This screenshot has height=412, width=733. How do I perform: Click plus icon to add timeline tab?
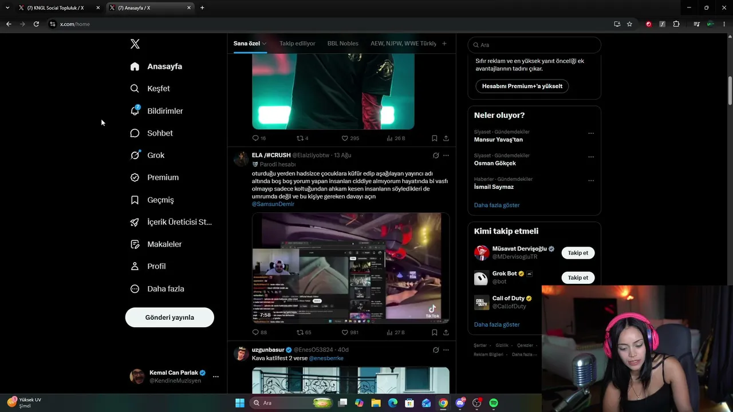point(444,43)
